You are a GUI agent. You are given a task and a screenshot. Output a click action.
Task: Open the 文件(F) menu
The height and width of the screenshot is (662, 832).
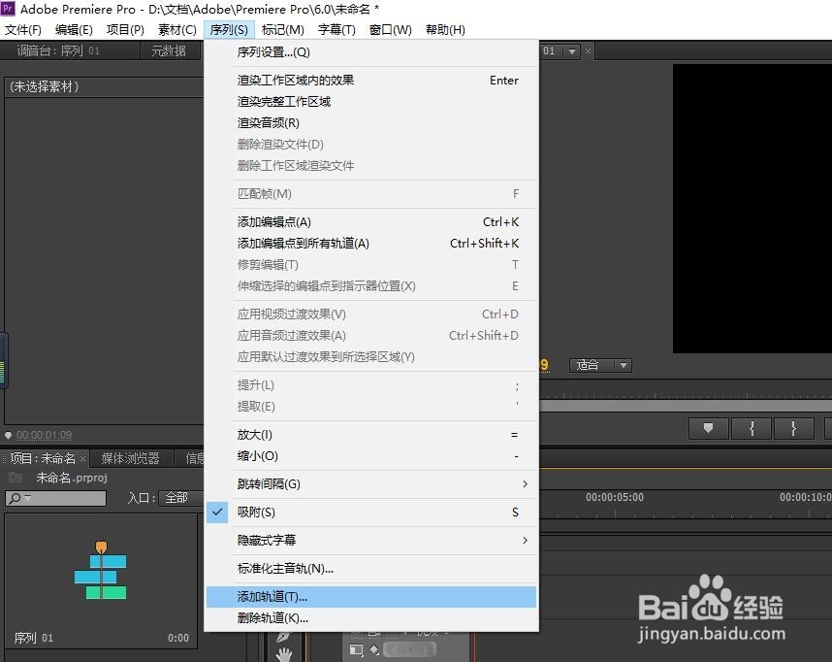pyautogui.click(x=23, y=30)
